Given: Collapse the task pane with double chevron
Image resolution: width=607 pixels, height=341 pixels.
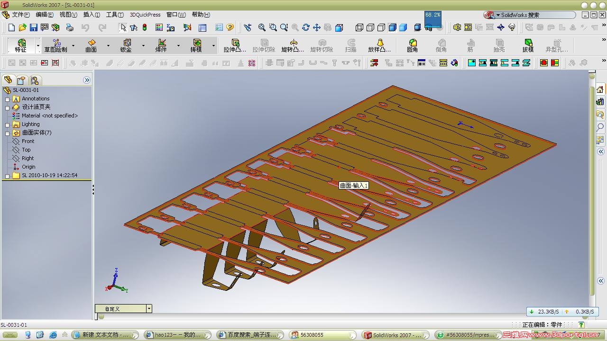Looking at the screenshot, I should coord(601,152).
